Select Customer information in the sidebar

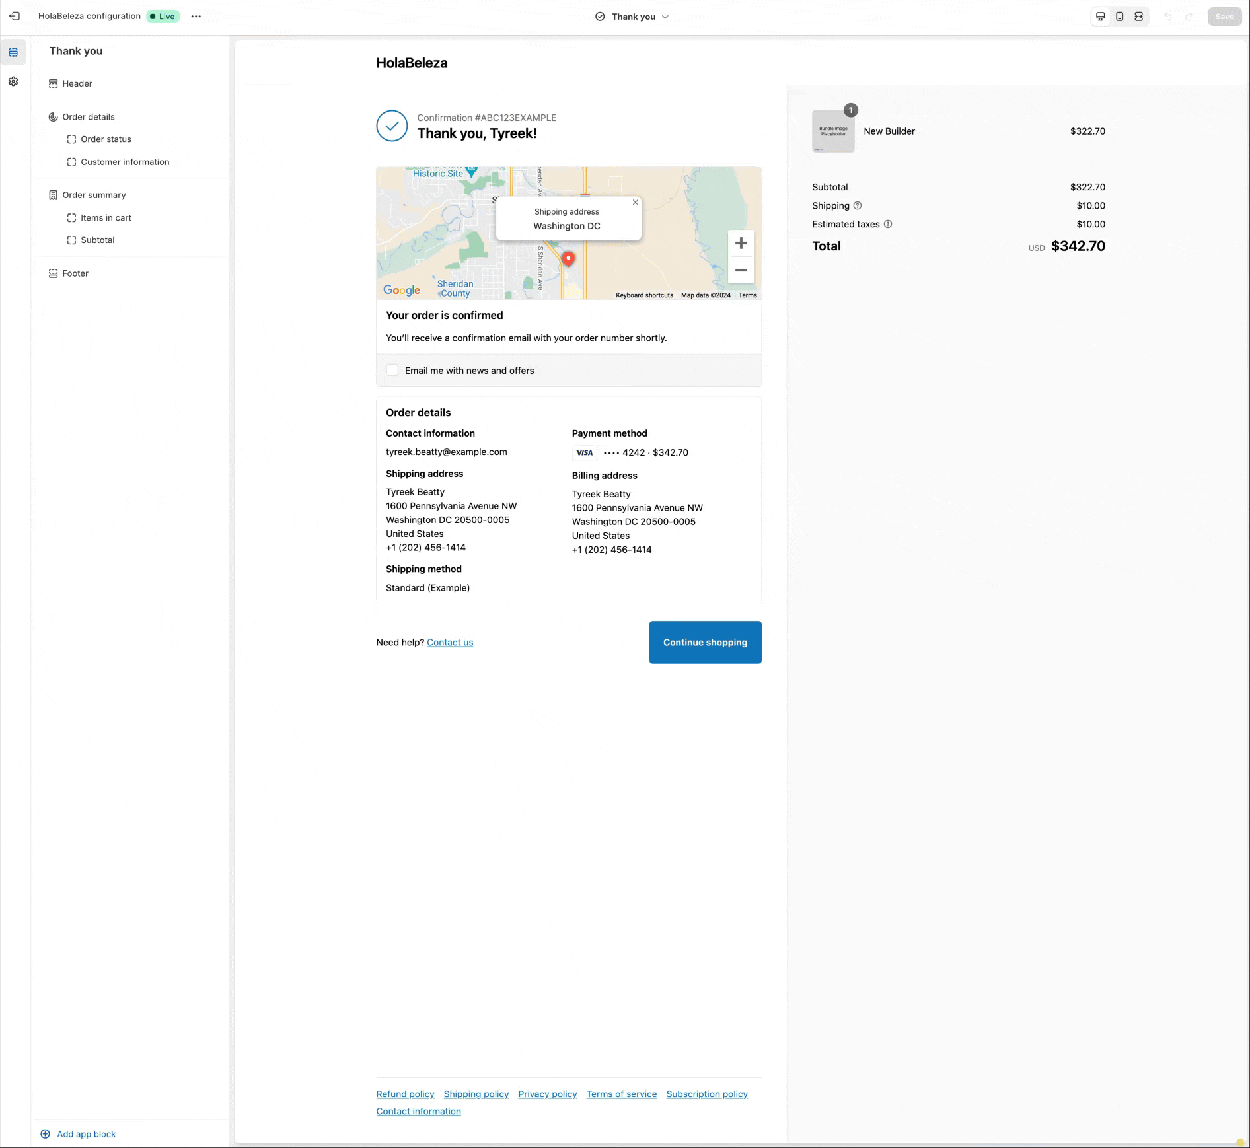click(x=126, y=162)
